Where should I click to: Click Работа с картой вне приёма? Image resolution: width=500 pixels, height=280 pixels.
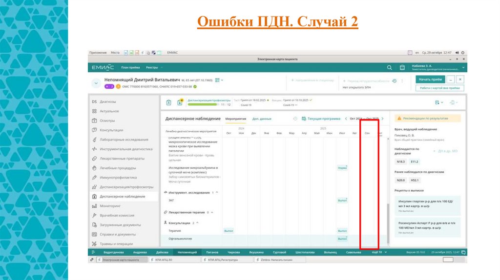click(440, 88)
